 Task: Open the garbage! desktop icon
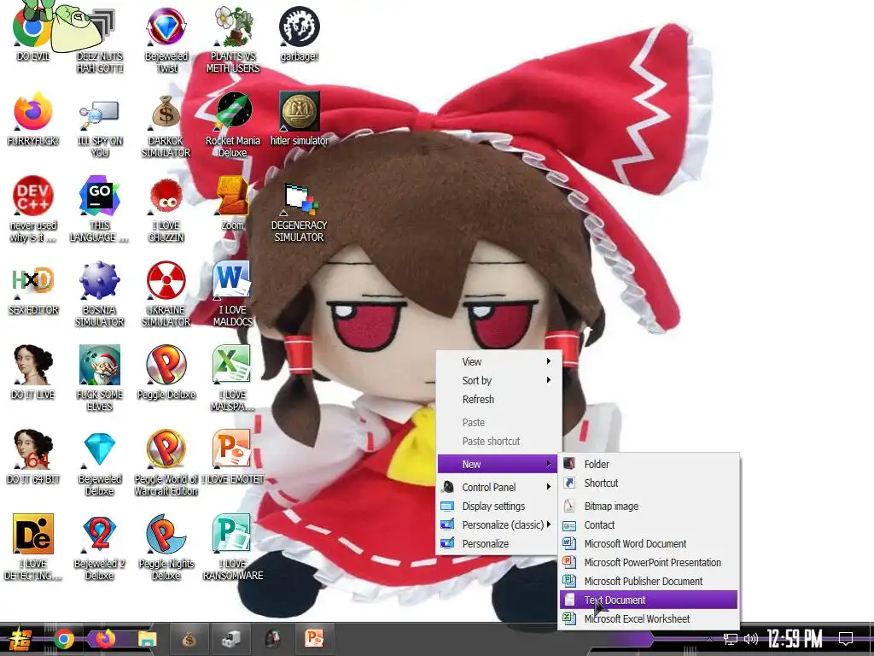pos(300,28)
